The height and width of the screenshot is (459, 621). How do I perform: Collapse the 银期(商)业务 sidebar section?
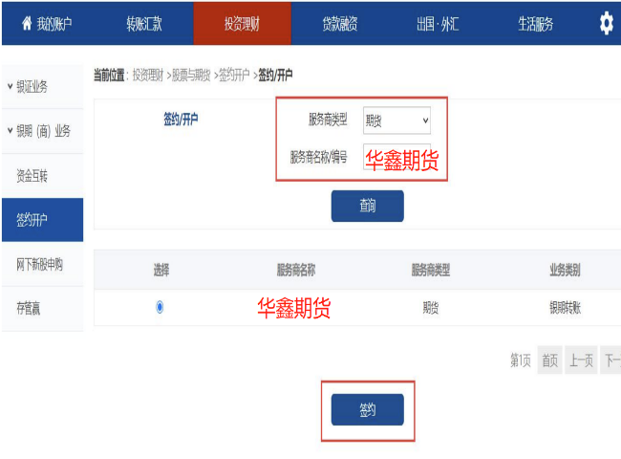tap(10, 131)
